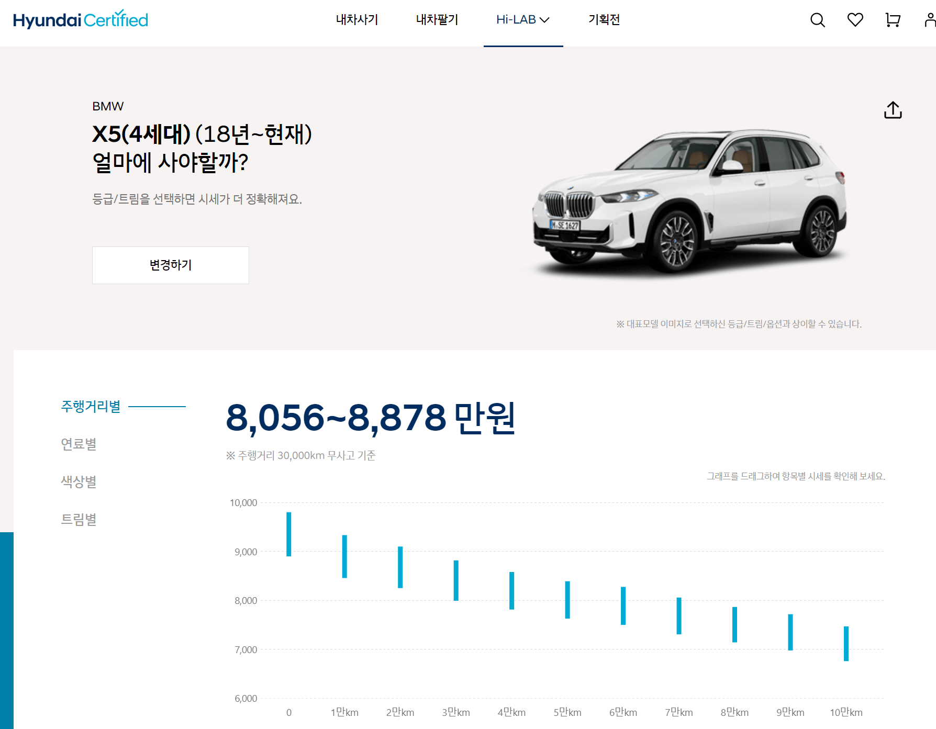The height and width of the screenshot is (729, 936).
Task: Select the 색상별 tab
Action: pos(79,481)
